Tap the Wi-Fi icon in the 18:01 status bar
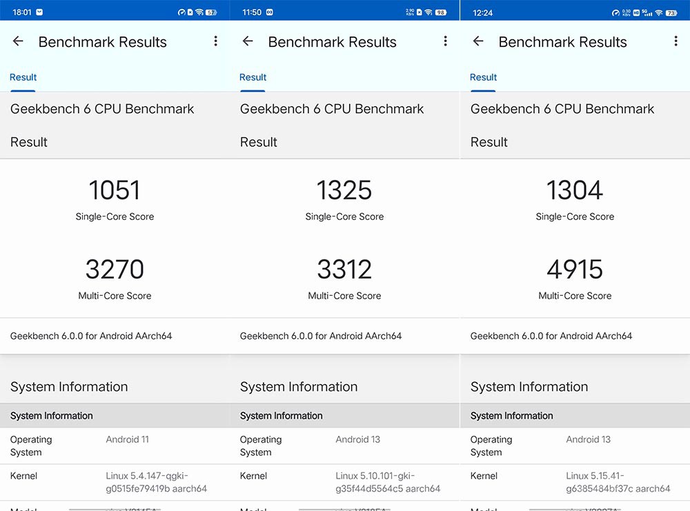 (199, 12)
